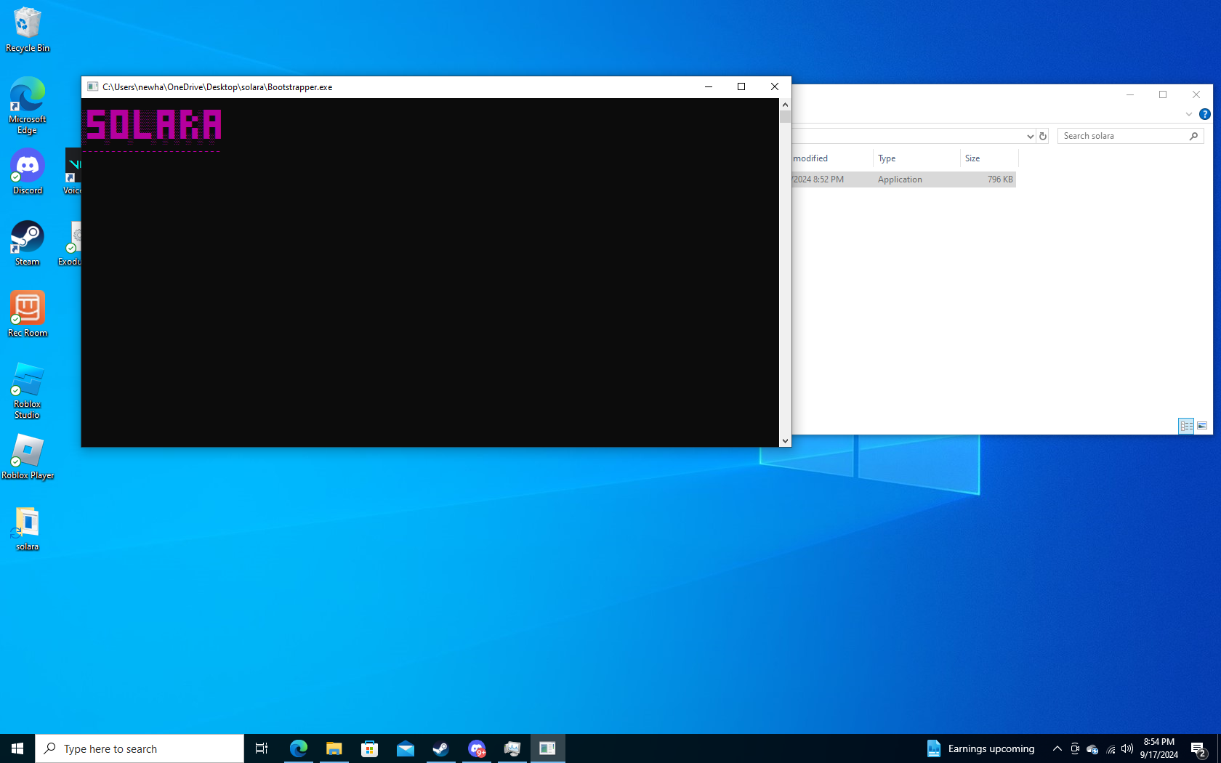Select the Application file row in Explorer
The width and height of the screenshot is (1221, 763).
point(903,179)
